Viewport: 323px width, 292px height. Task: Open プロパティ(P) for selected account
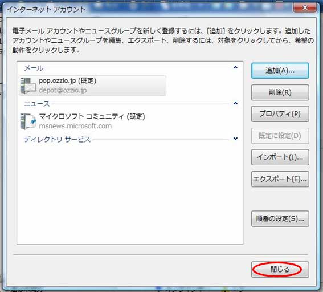click(x=280, y=114)
